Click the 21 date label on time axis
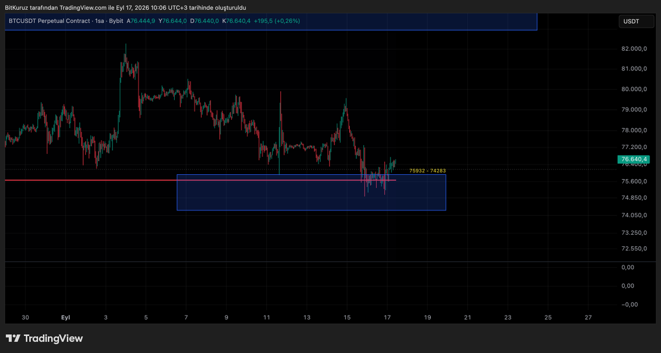This screenshot has width=661, height=353. [x=468, y=317]
